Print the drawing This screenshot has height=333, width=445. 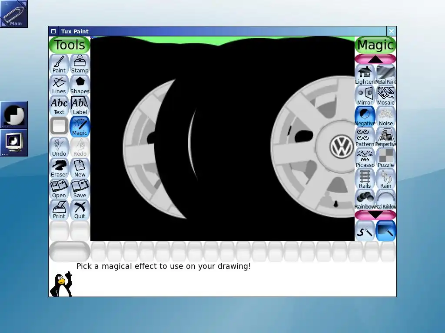(59, 210)
